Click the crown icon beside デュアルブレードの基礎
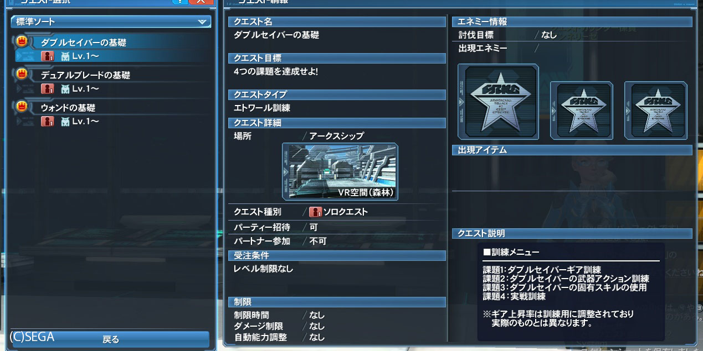The width and height of the screenshot is (703, 351). [x=22, y=74]
